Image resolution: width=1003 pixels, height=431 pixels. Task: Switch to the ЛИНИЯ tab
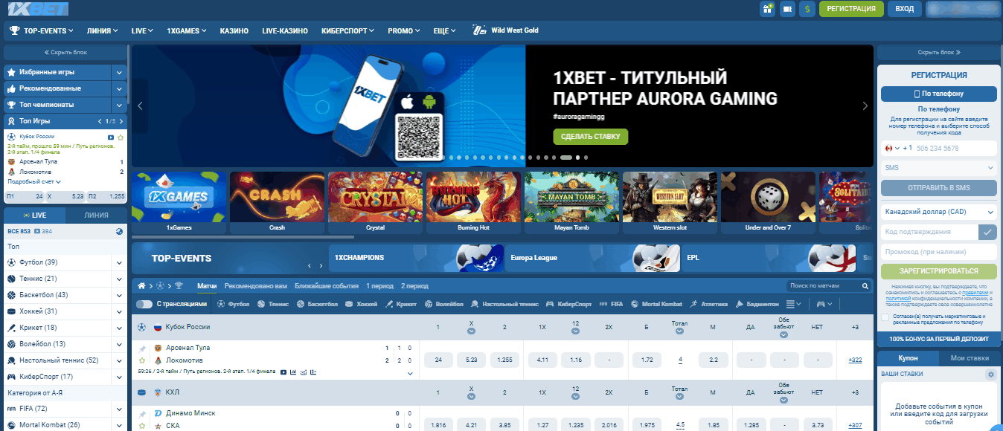(97, 215)
